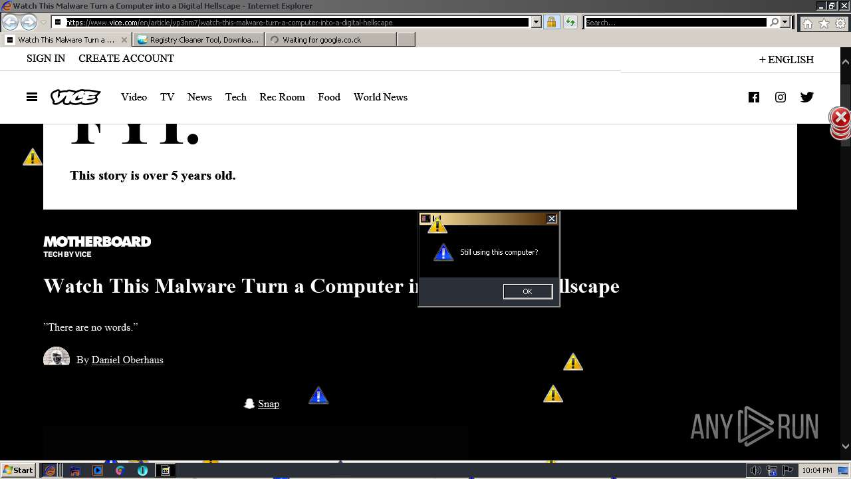
Task: Click blue warning icon beside Snap
Action: tap(318, 396)
